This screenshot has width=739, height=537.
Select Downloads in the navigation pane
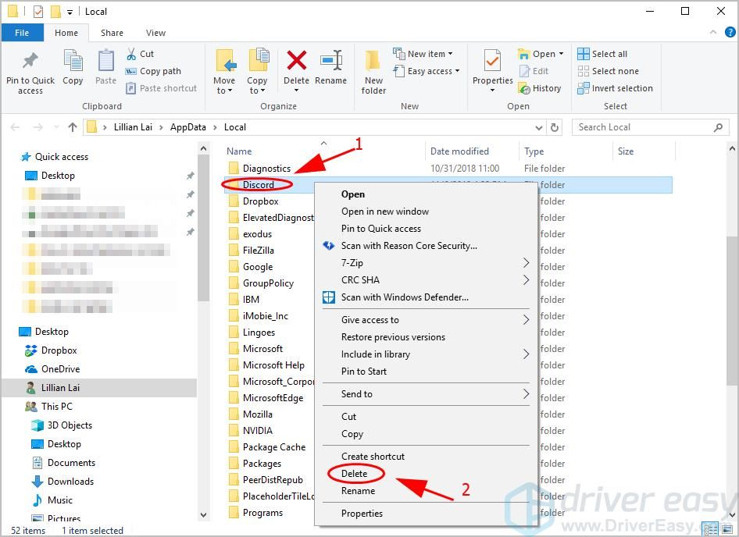[x=70, y=482]
